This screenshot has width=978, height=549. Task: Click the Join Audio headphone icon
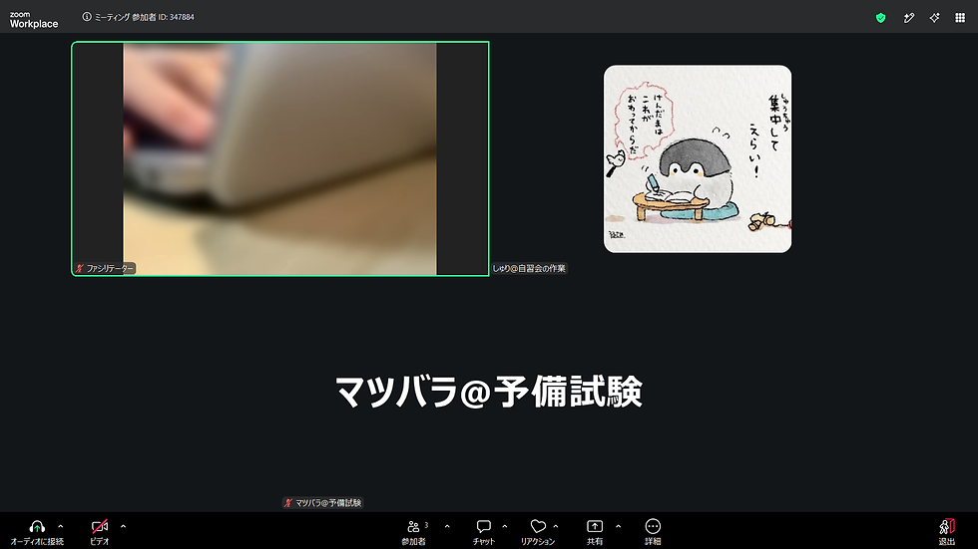point(37,527)
